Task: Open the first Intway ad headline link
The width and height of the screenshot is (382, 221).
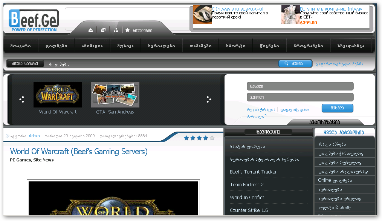Action: tap(238, 9)
